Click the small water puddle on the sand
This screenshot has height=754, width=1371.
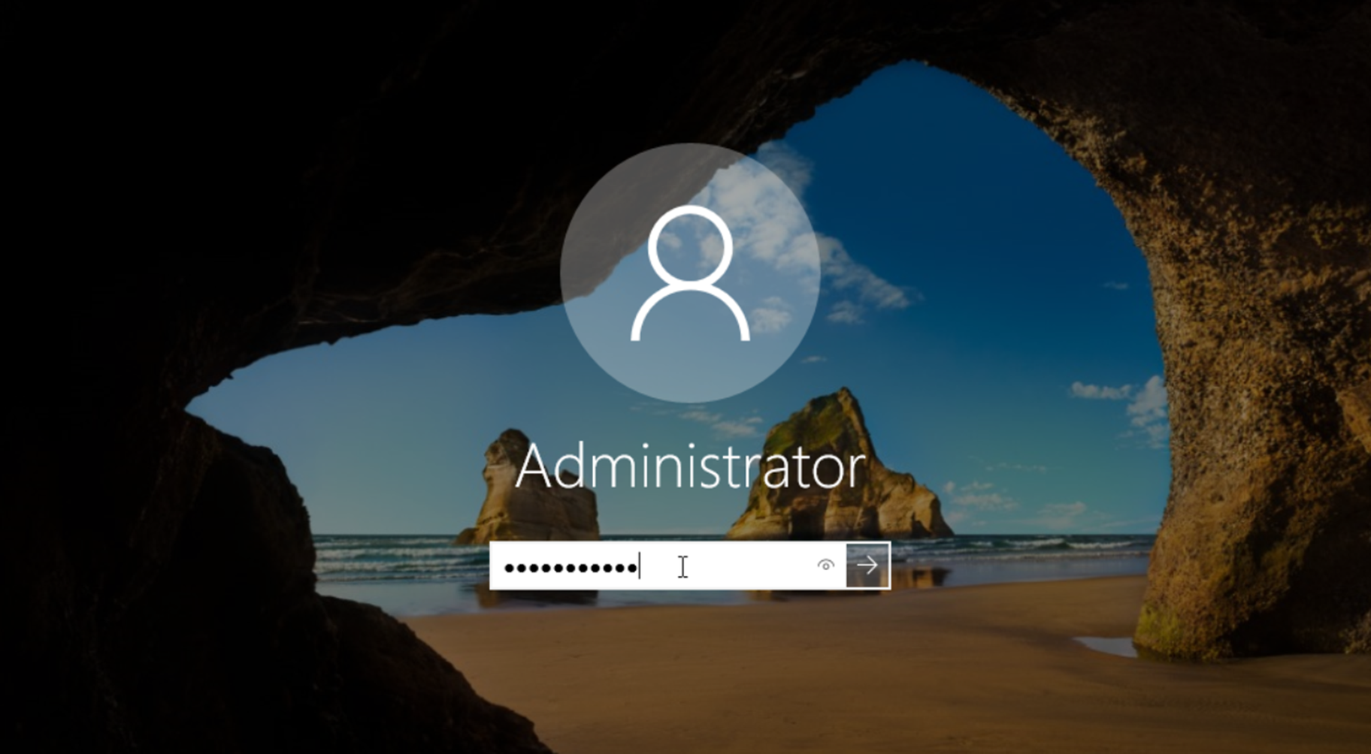point(1105,644)
